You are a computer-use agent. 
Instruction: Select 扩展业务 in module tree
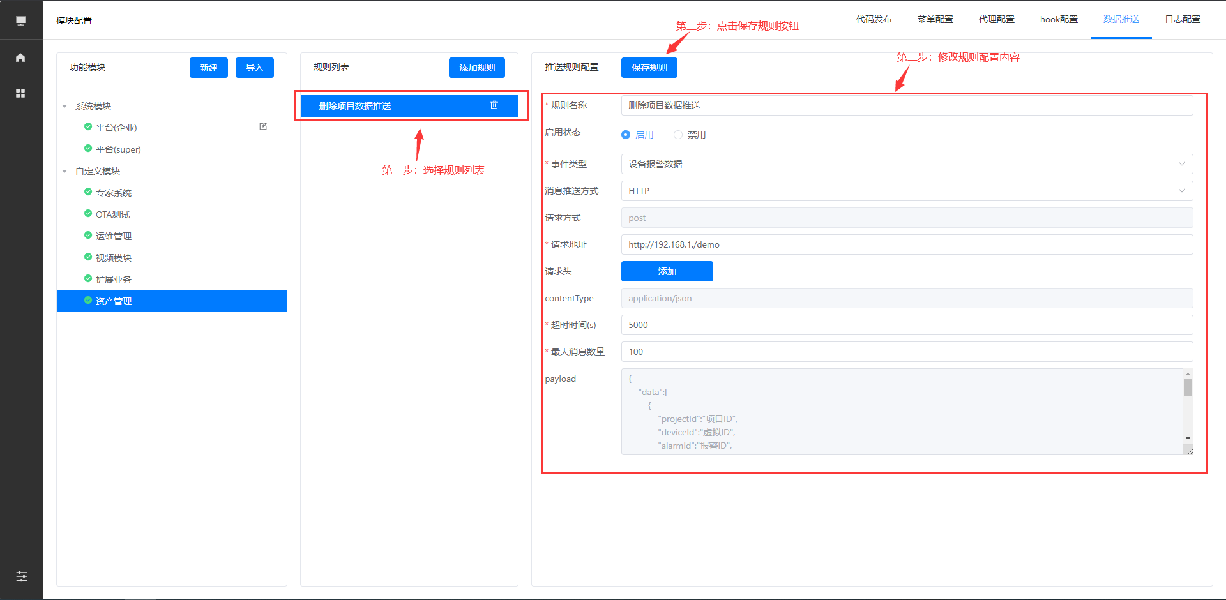point(114,280)
